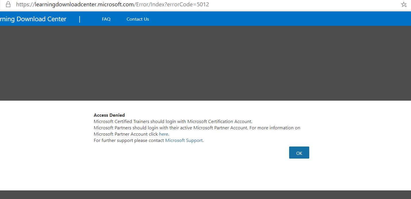Click the 'For further support please contact' text
Image resolution: width=411 pixels, height=199 pixels.
(129, 141)
